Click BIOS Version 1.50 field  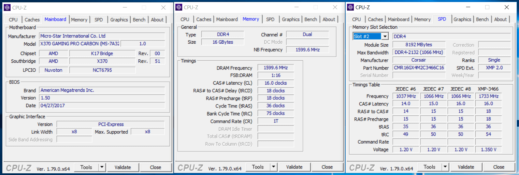102,98
